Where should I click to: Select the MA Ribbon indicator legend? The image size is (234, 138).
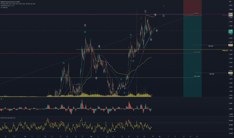click(18, 4)
